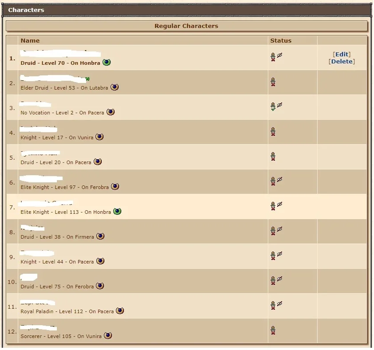Viewport: 374px width, 350px height.
Task: Select the text 'Druid - Level 75 - On Ferobra'
Action: pos(57,287)
